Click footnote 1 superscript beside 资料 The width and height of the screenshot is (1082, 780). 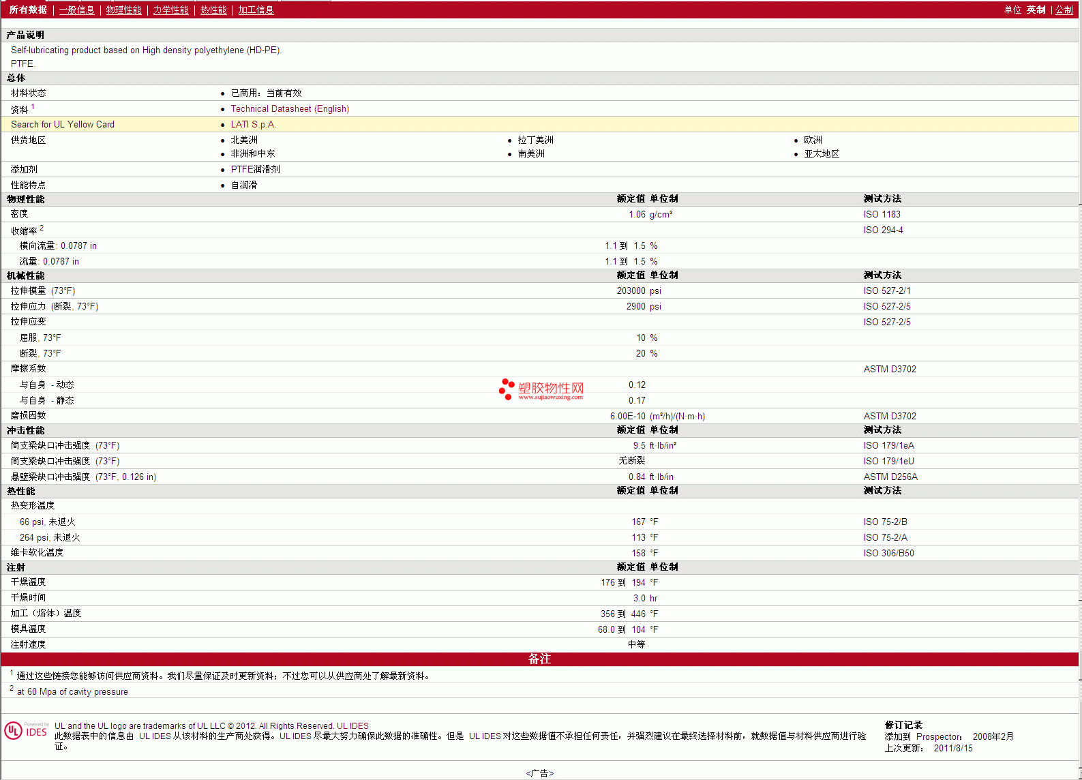coord(33,106)
